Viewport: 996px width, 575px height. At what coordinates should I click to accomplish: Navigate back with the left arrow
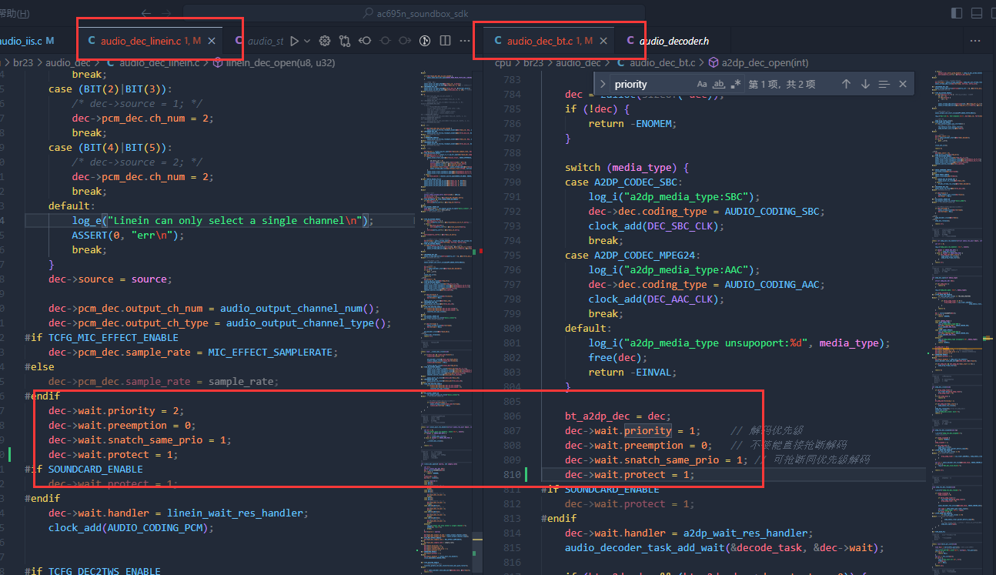click(x=146, y=13)
